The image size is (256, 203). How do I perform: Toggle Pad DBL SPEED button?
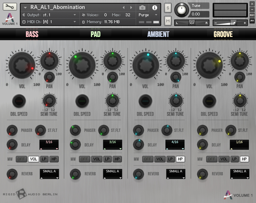82,101
